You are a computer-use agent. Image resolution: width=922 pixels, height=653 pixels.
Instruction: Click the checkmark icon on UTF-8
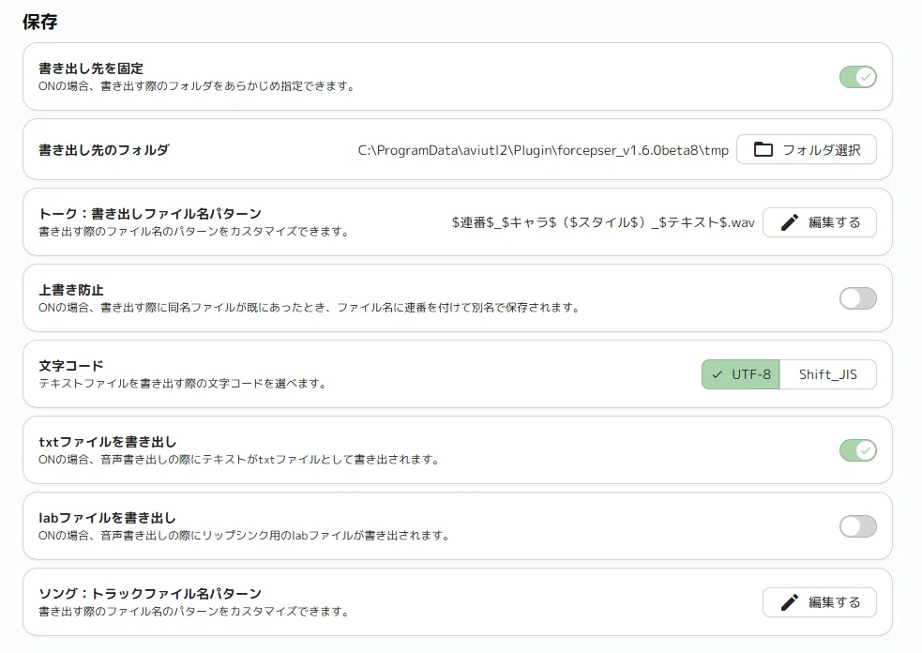point(717,374)
